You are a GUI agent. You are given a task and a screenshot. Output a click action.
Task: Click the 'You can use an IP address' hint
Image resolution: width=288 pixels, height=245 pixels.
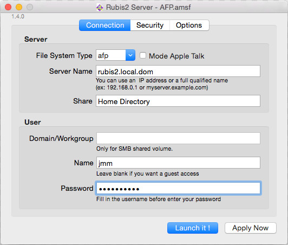pyautogui.click(x=162, y=84)
